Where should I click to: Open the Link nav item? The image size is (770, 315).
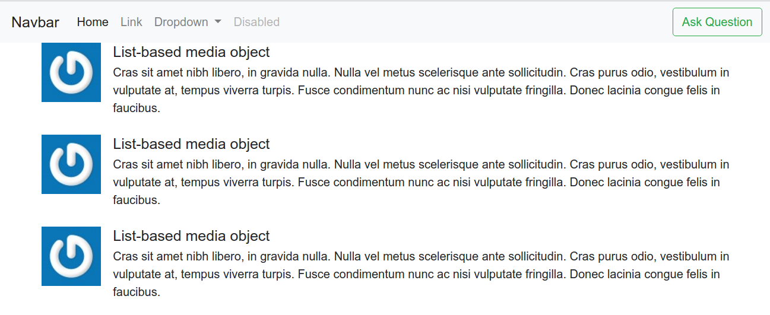click(131, 22)
